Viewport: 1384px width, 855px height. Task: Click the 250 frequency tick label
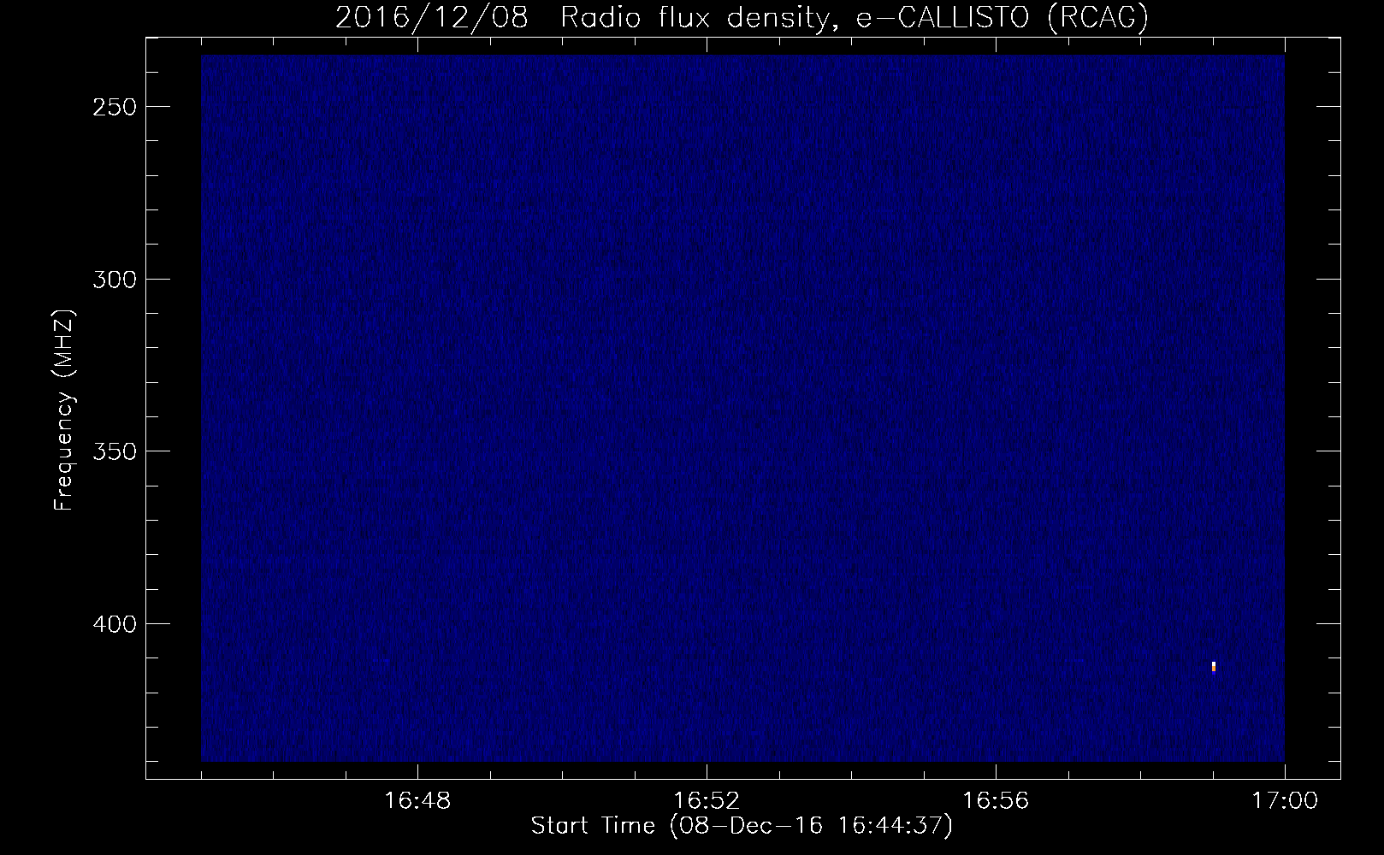pyautogui.click(x=114, y=107)
